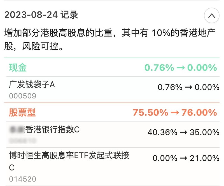Click the blurred fund code under 香港银行指数C
This screenshot has height=186, width=224.
[23, 141]
